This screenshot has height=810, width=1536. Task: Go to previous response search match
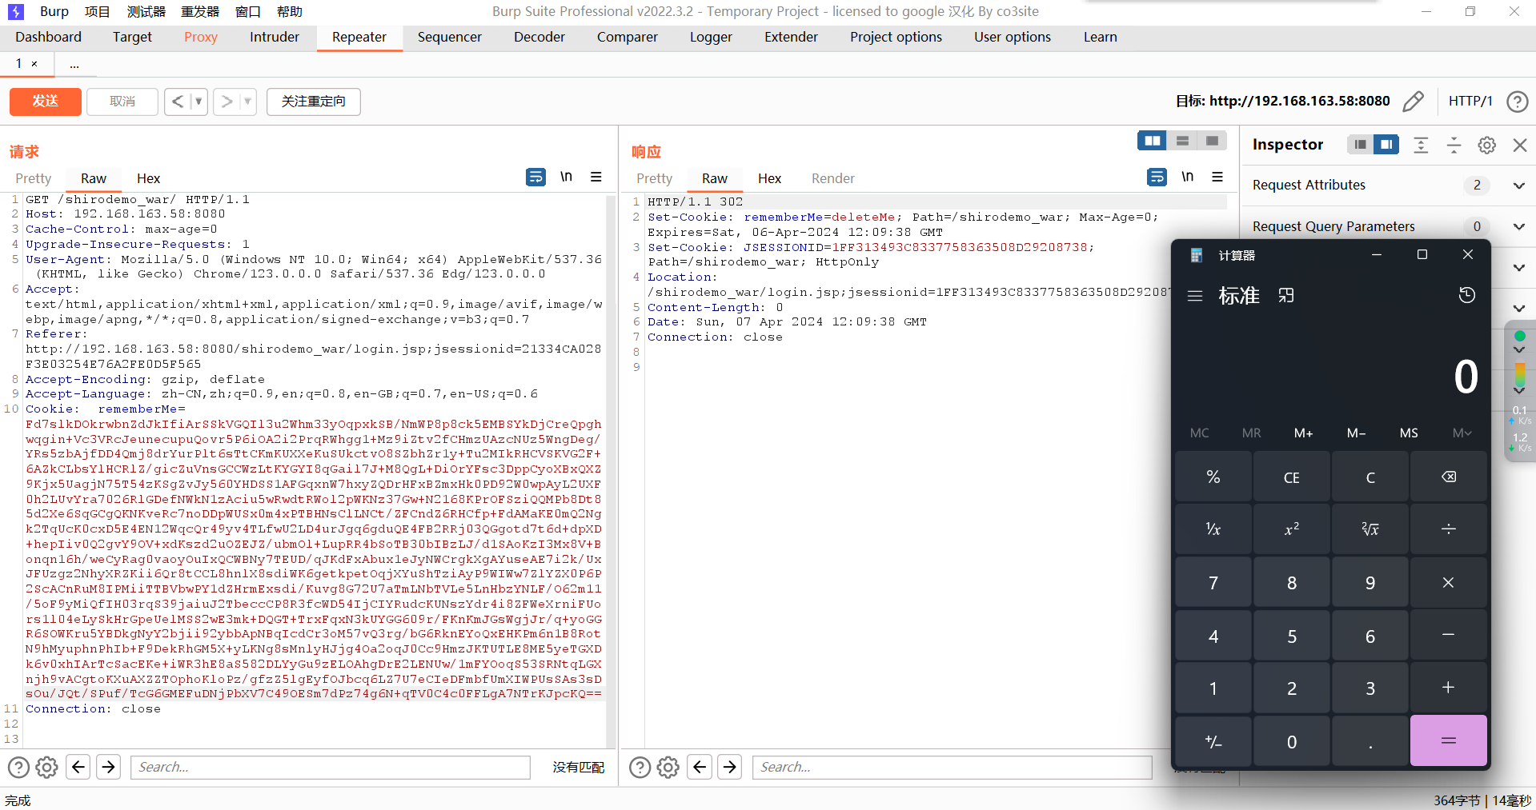(700, 767)
